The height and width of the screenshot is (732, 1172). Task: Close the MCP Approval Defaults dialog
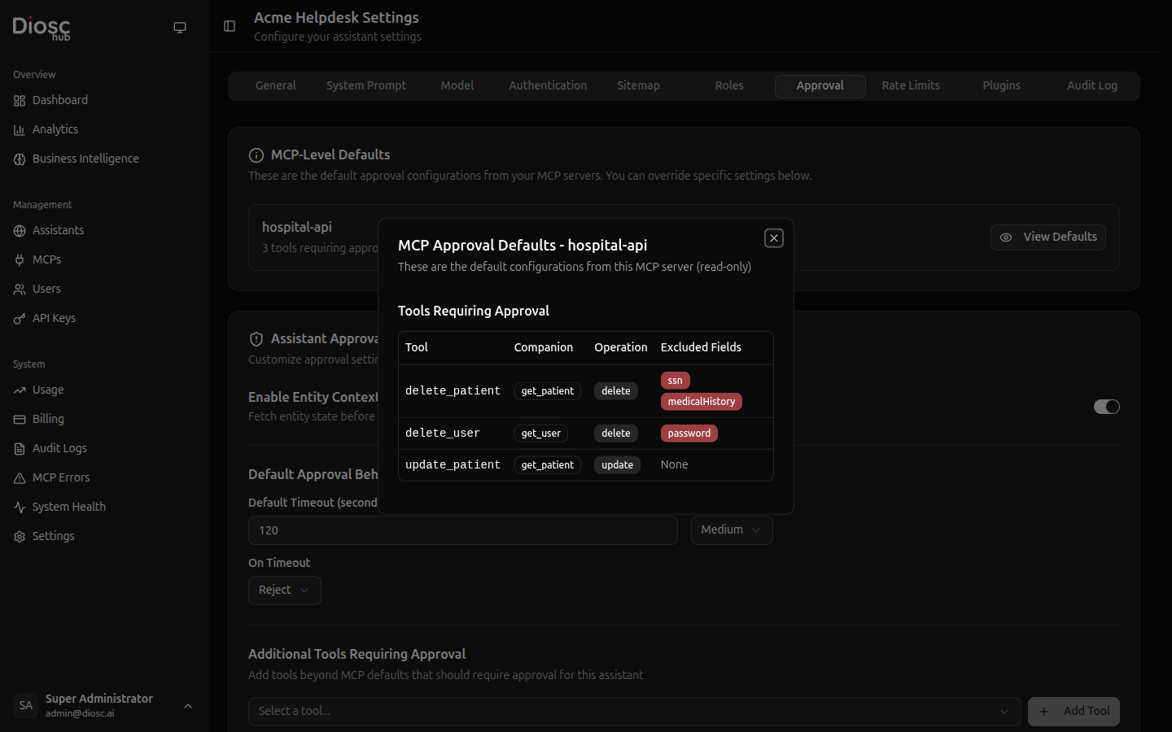pos(773,238)
